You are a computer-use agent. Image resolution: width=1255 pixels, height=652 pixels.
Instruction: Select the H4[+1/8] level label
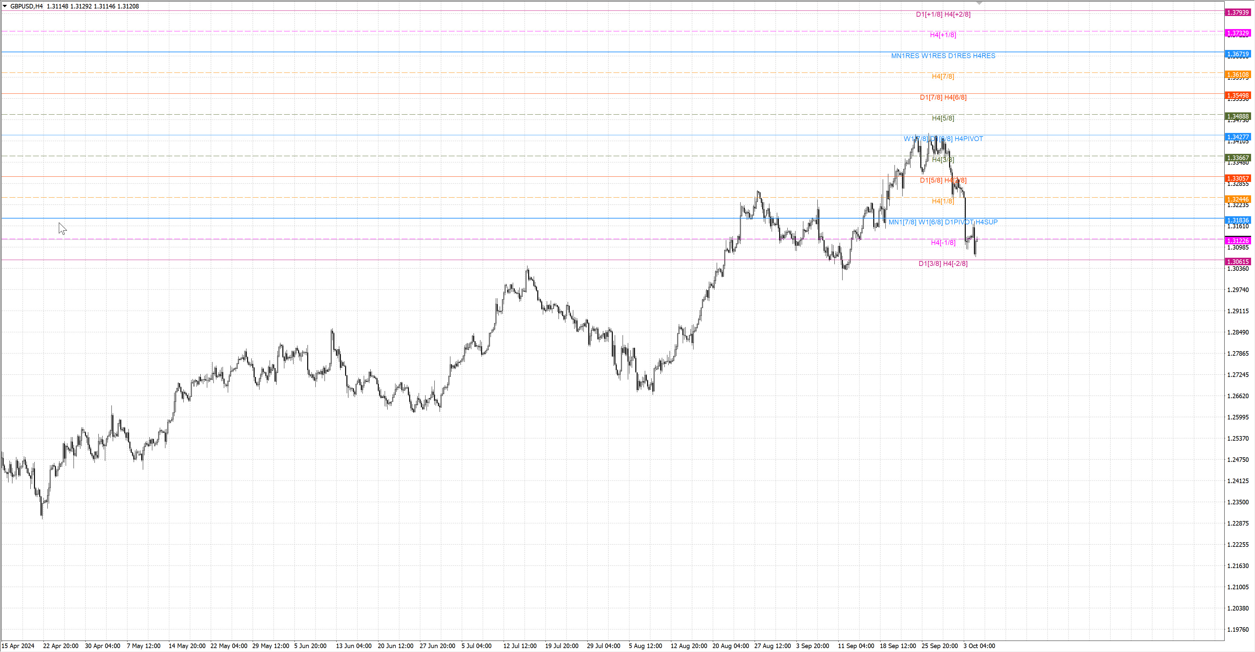pyautogui.click(x=943, y=35)
